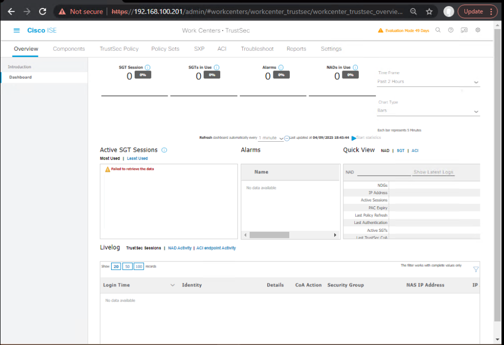504x345 pixels.
Task: Switch to the SXP tab
Action: [199, 49]
